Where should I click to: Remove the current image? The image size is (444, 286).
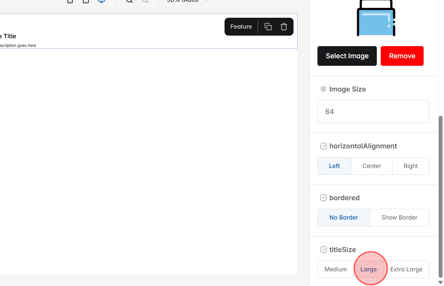point(402,56)
